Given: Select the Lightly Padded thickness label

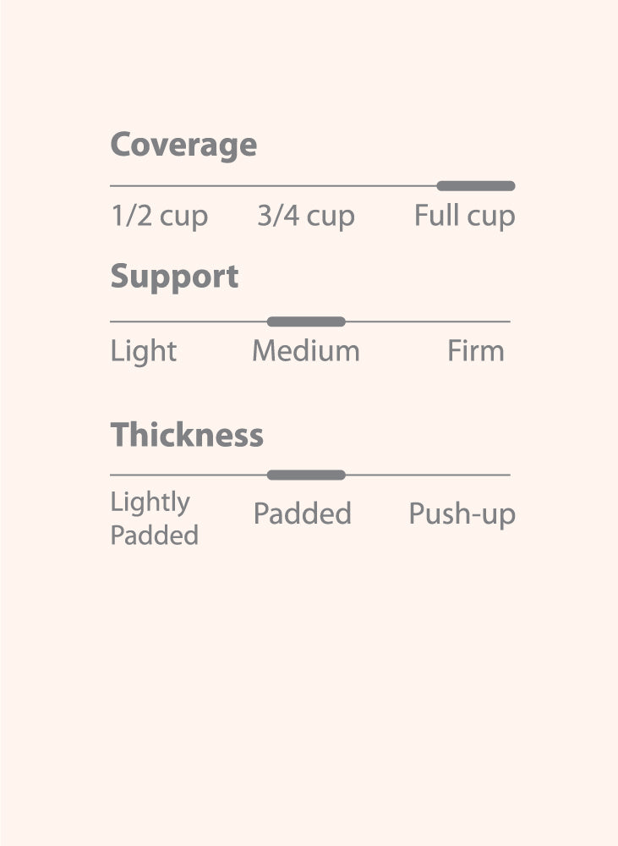Looking at the screenshot, I should (x=154, y=519).
